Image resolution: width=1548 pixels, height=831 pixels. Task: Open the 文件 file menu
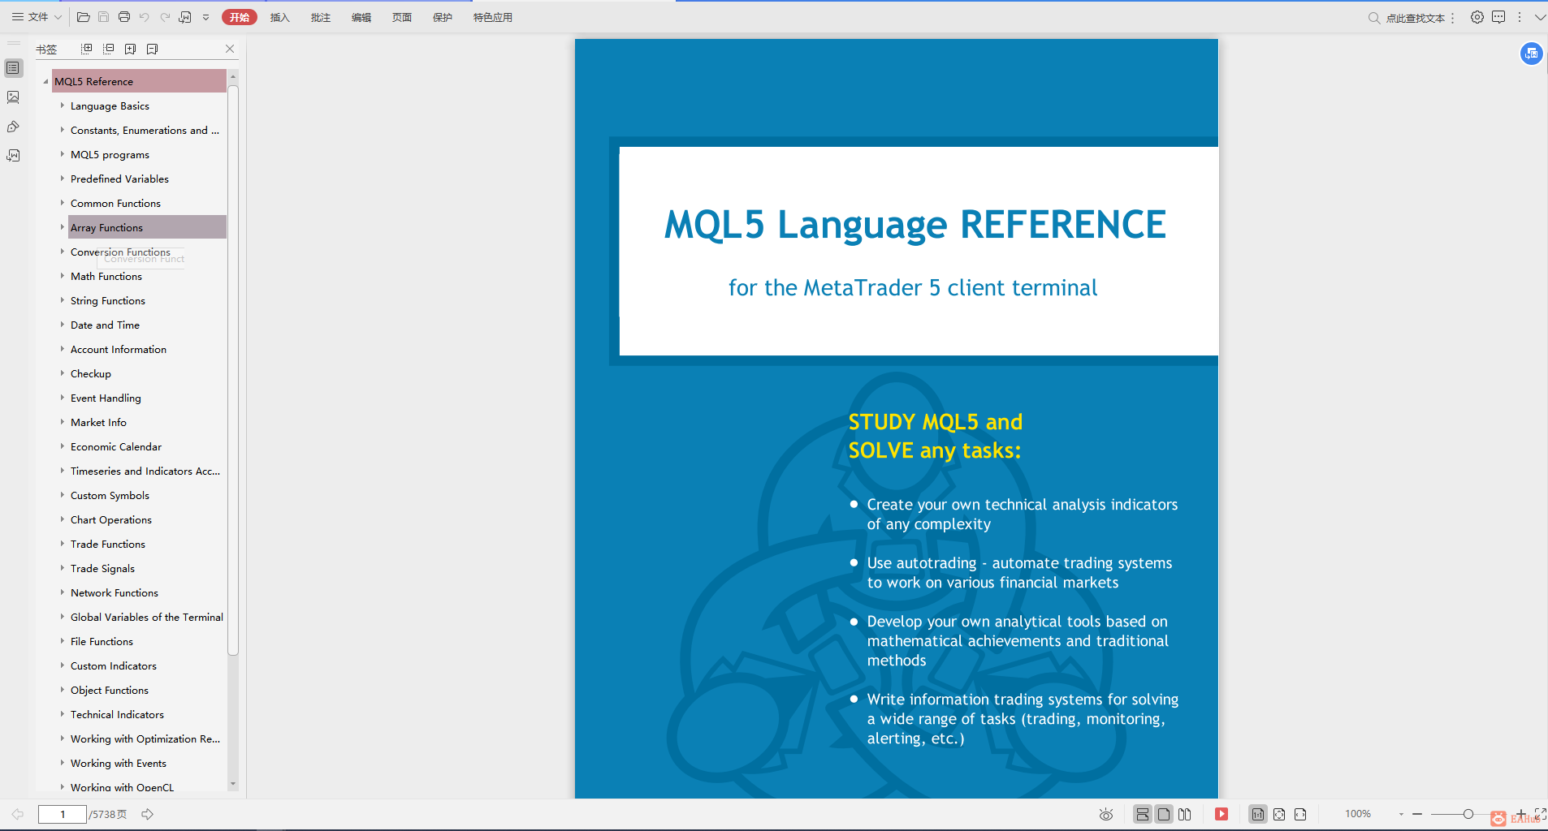(x=37, y=17)
